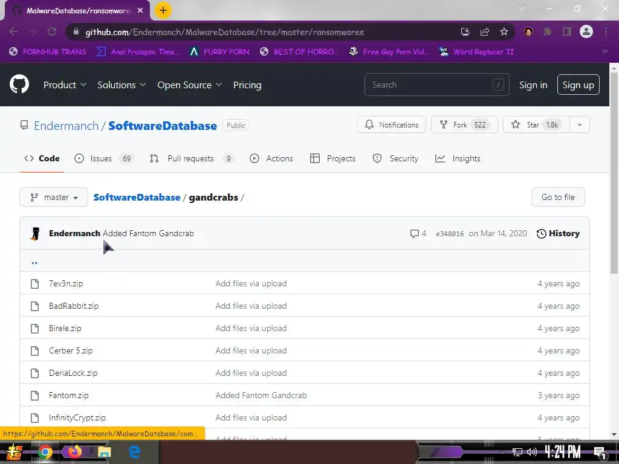Open the Security tab
The height and width of the screenshot is (464, 619).
pos(395,158)
